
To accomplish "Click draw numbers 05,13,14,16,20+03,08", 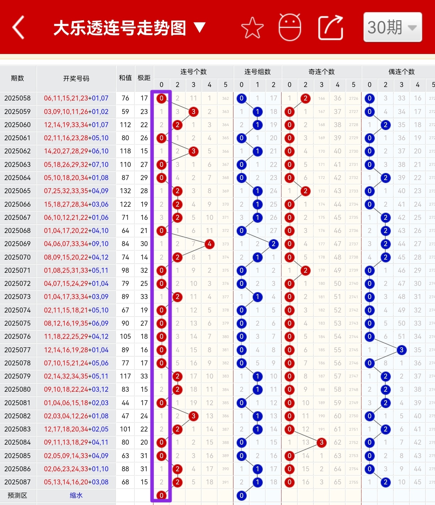I will (76, 482).
